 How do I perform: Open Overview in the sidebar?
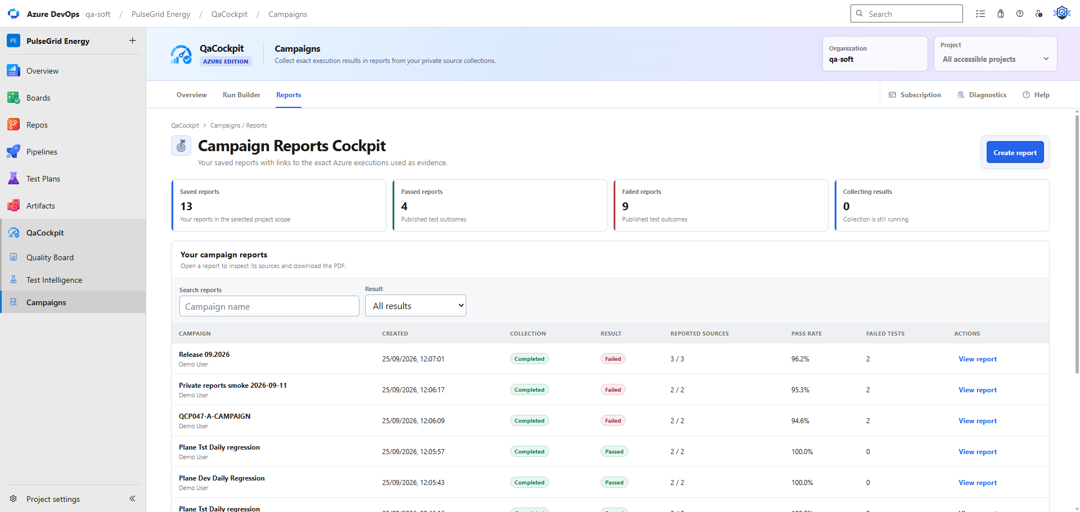(73, 71)
